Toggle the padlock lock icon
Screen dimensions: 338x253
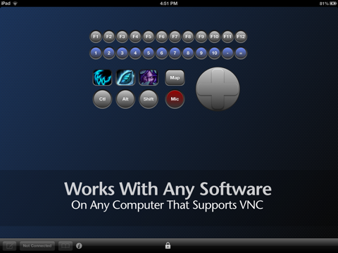(168, 245)
